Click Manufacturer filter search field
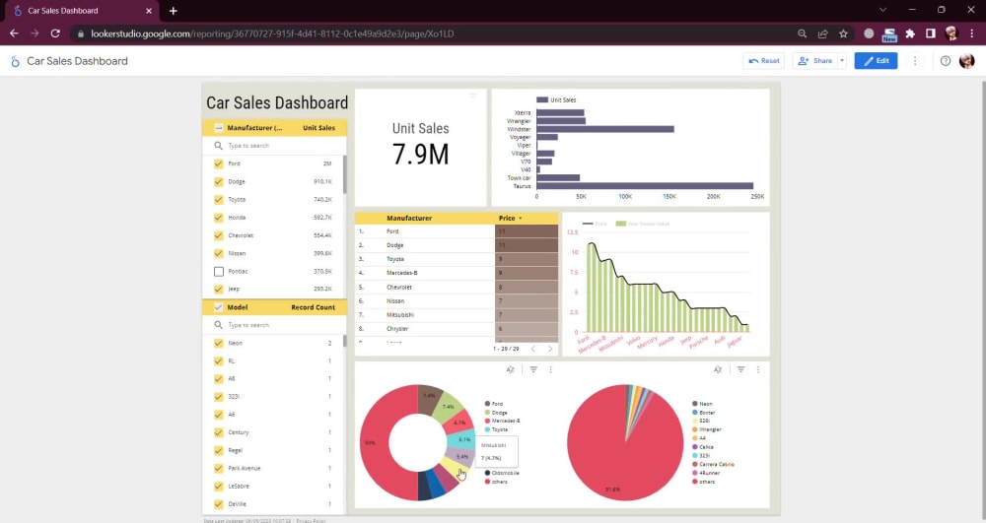The image size is (986, 523). (x=274, y=146)
